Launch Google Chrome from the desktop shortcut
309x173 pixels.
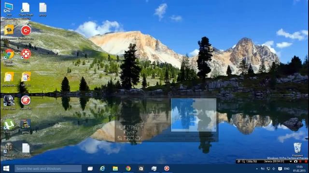(9, 57)
